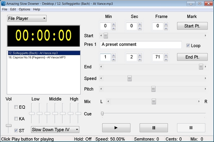Disable the Loop checkbox

[x=188, y=46]
